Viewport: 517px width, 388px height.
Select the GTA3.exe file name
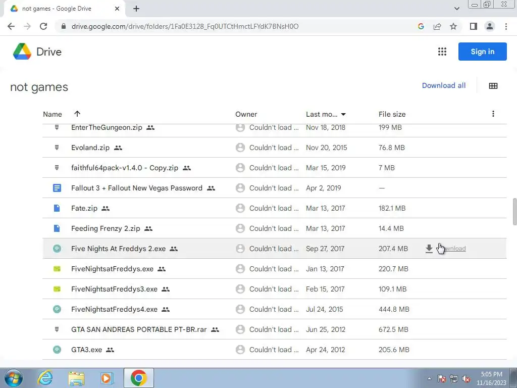[86, 350]
